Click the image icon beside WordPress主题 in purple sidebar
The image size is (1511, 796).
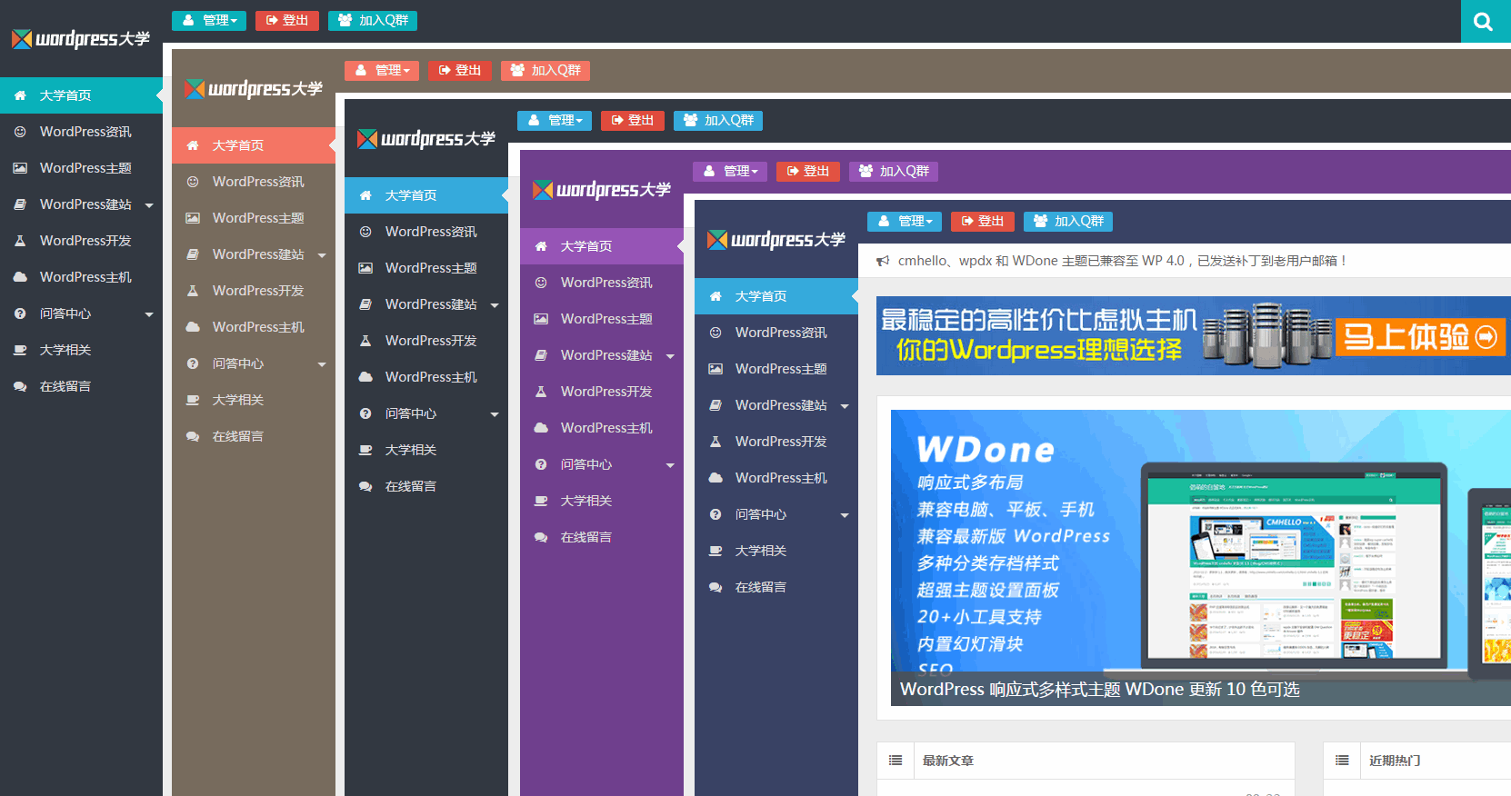pos(541,319)
